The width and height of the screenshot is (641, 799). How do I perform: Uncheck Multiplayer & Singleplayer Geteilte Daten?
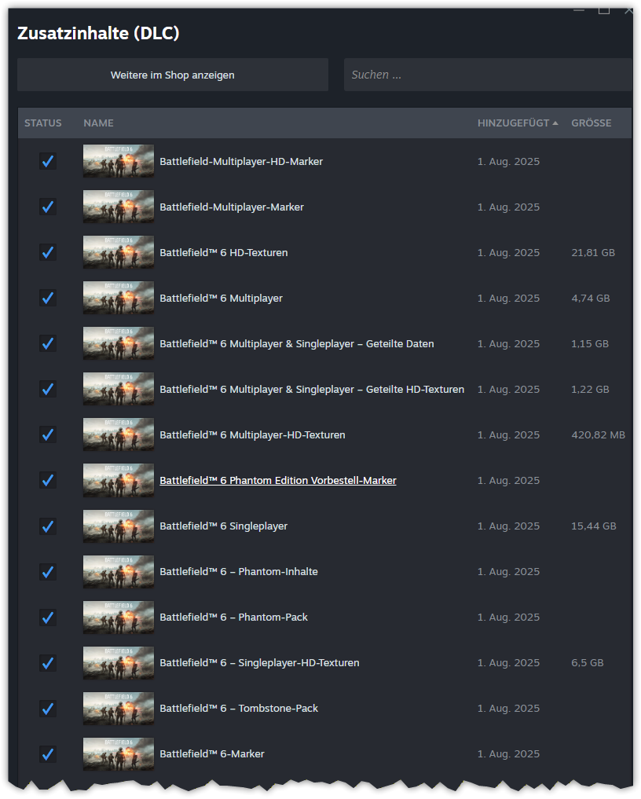(x=48, y=344)
